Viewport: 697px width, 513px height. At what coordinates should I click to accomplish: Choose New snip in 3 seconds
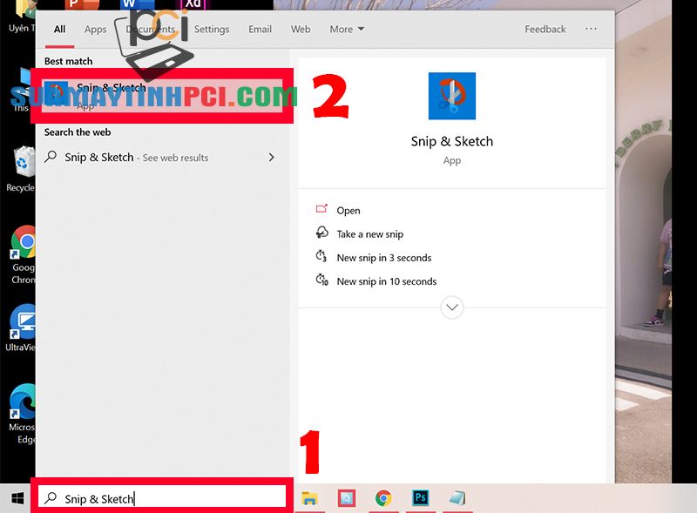pos(384,258)
